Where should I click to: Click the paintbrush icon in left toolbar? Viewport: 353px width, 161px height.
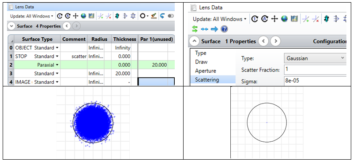tap(154, 16)
